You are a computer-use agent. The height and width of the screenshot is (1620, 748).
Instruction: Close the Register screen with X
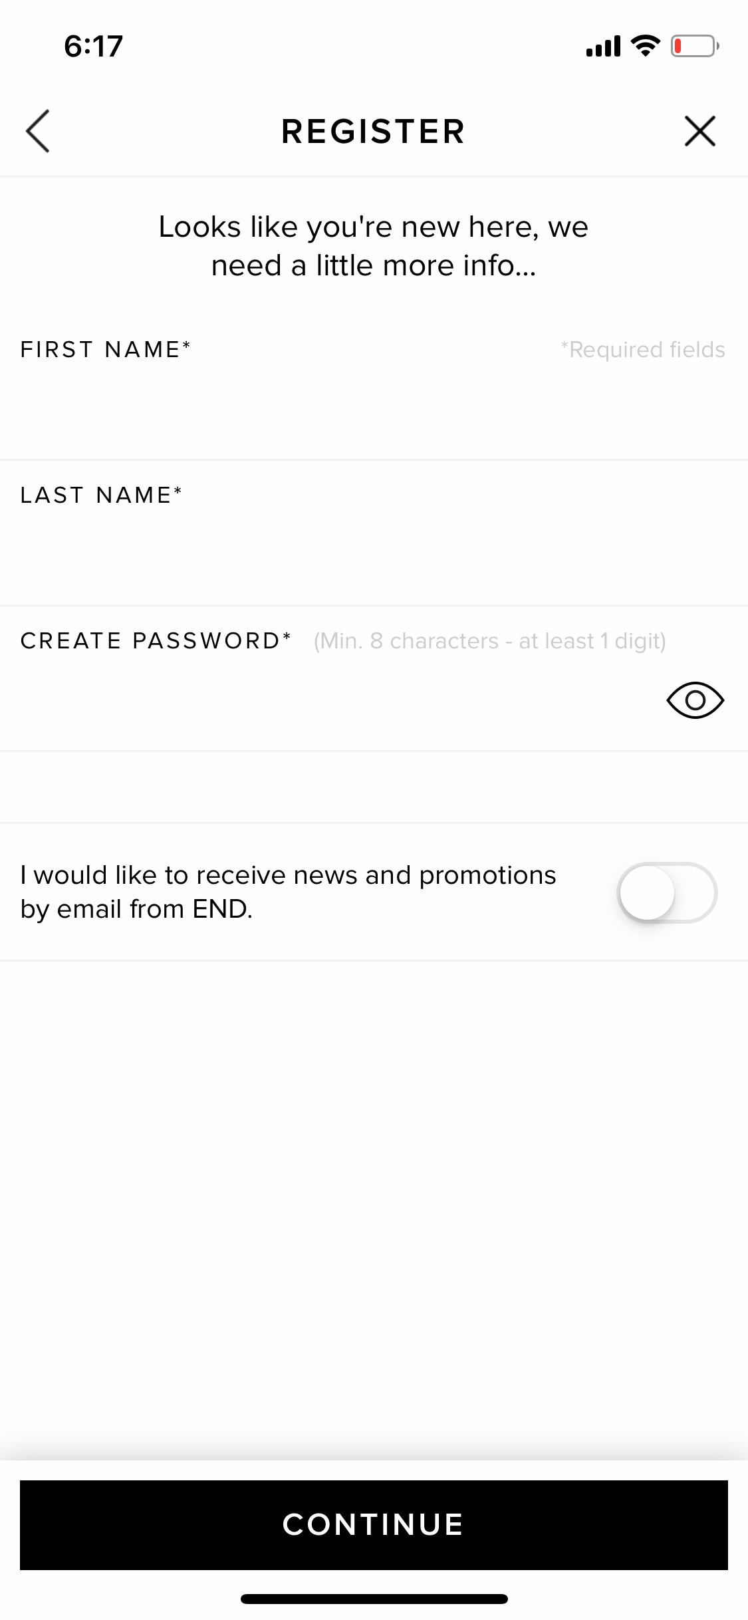[700, 131]
